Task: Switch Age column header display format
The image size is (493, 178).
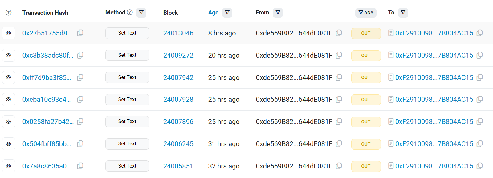Action: coord(213,13)
